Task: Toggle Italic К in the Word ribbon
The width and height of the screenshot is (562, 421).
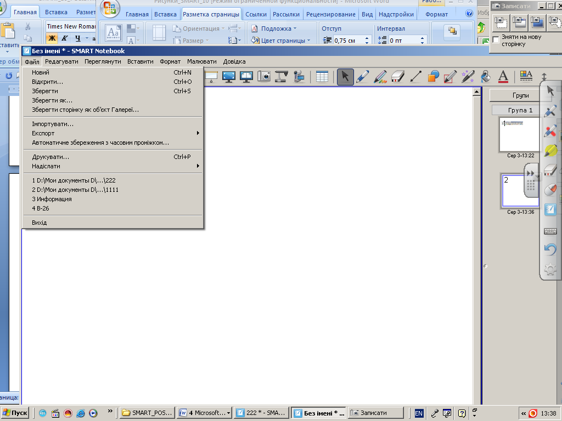Action: (x=65, y=38)
